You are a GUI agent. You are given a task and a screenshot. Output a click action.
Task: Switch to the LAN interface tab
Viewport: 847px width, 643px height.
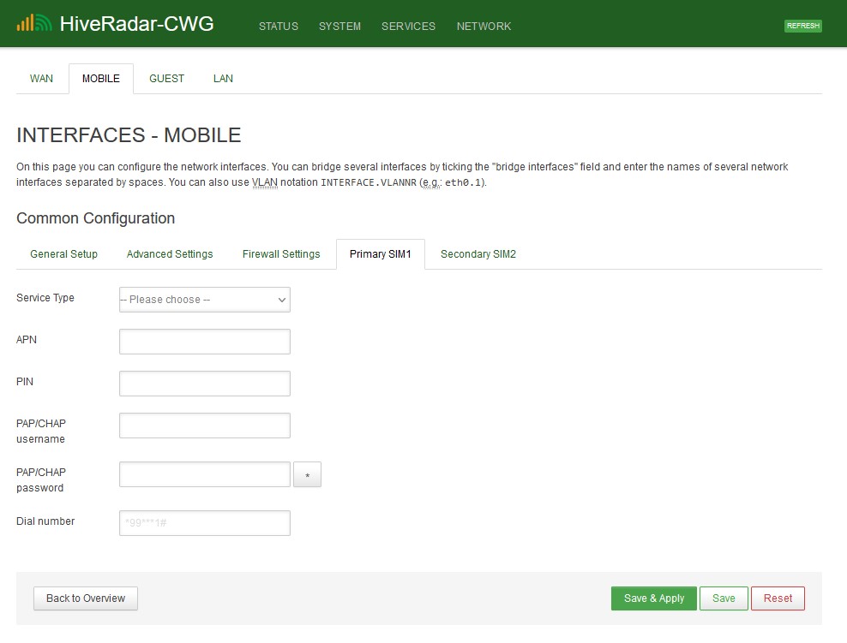pos(223,79)
